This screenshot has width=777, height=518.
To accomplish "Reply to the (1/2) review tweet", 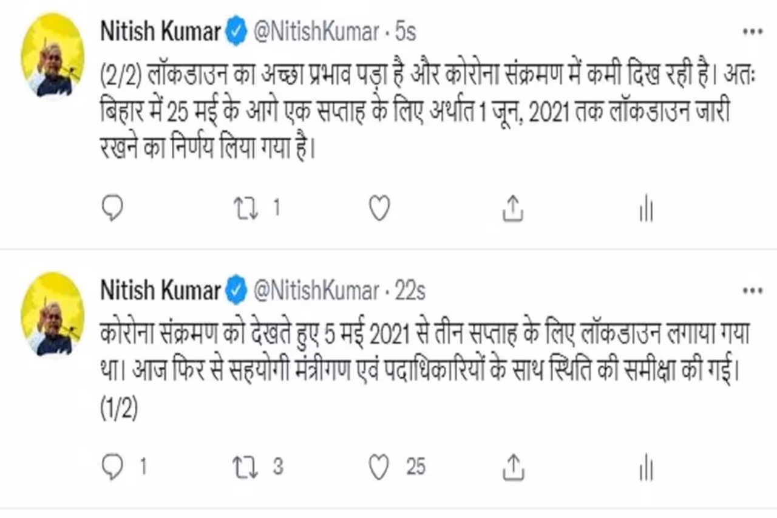I will tap(112, 466).
